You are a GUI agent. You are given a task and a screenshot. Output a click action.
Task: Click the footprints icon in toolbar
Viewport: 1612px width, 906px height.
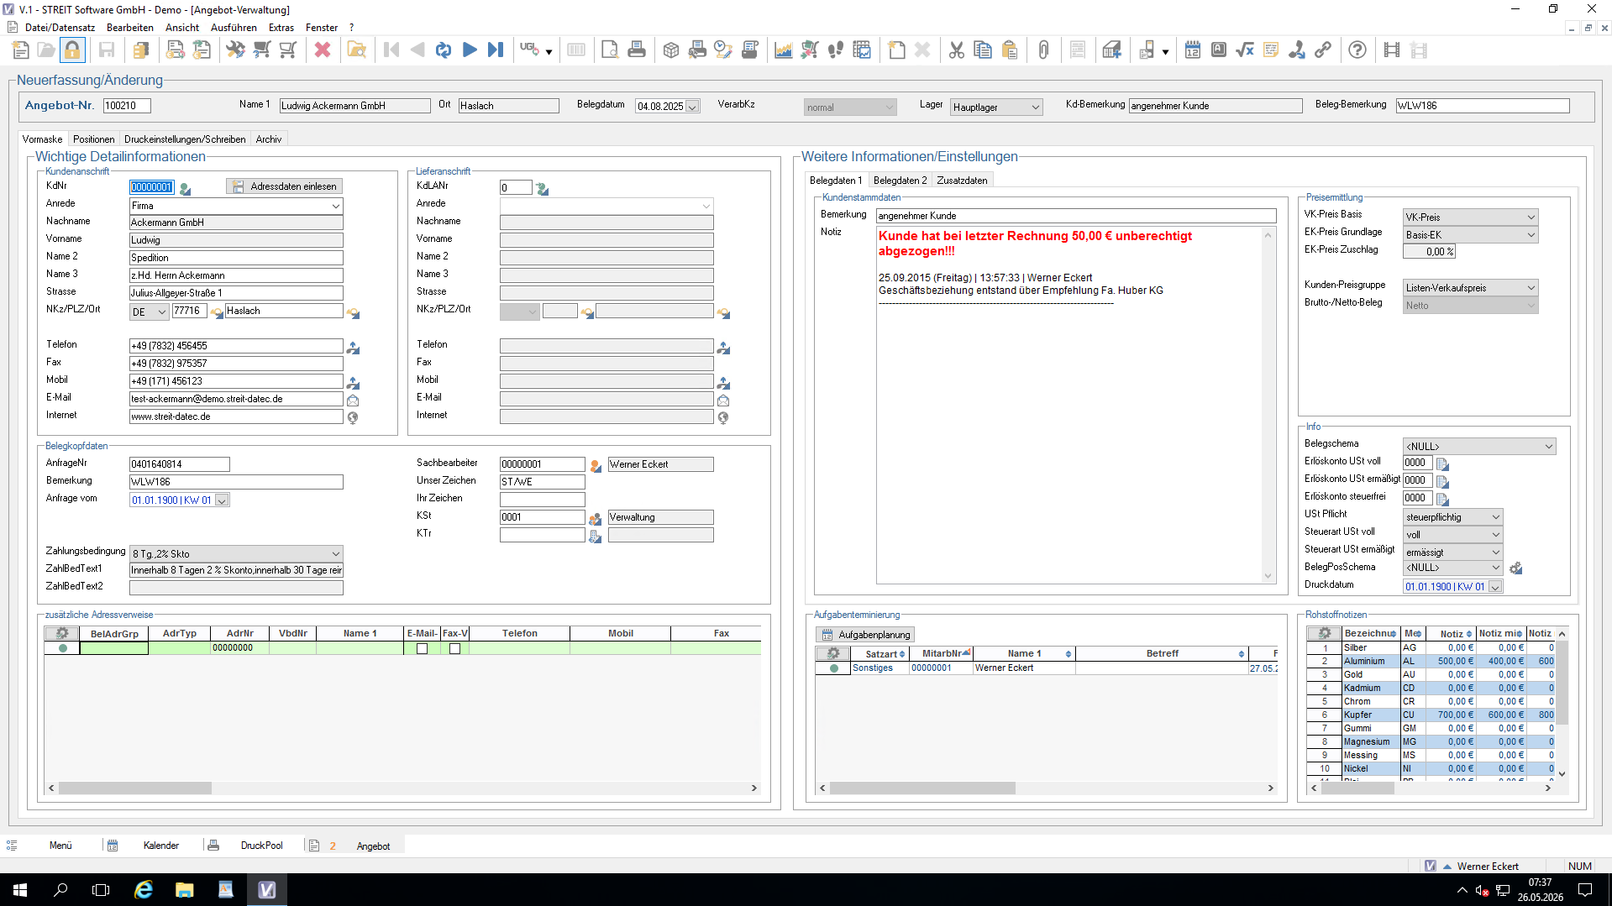[x=836, y=50]
